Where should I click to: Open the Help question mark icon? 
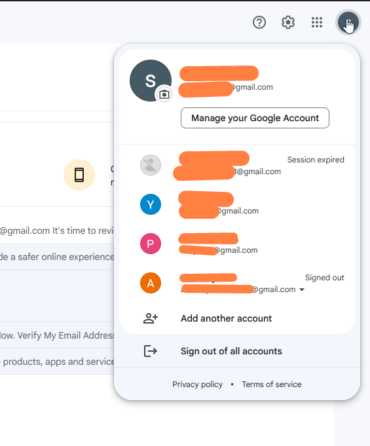259,22
